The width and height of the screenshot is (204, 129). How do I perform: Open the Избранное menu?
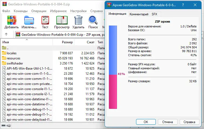[x=58, y=11]
